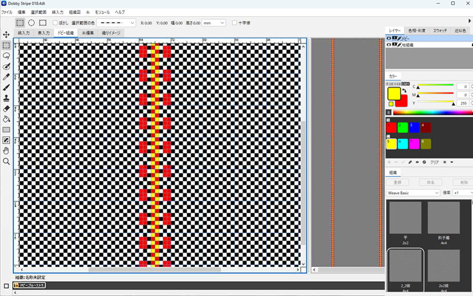This screenshot has height=296, width=473.
Task: Click the C channel slider track
Action: [x=436, y=85]
